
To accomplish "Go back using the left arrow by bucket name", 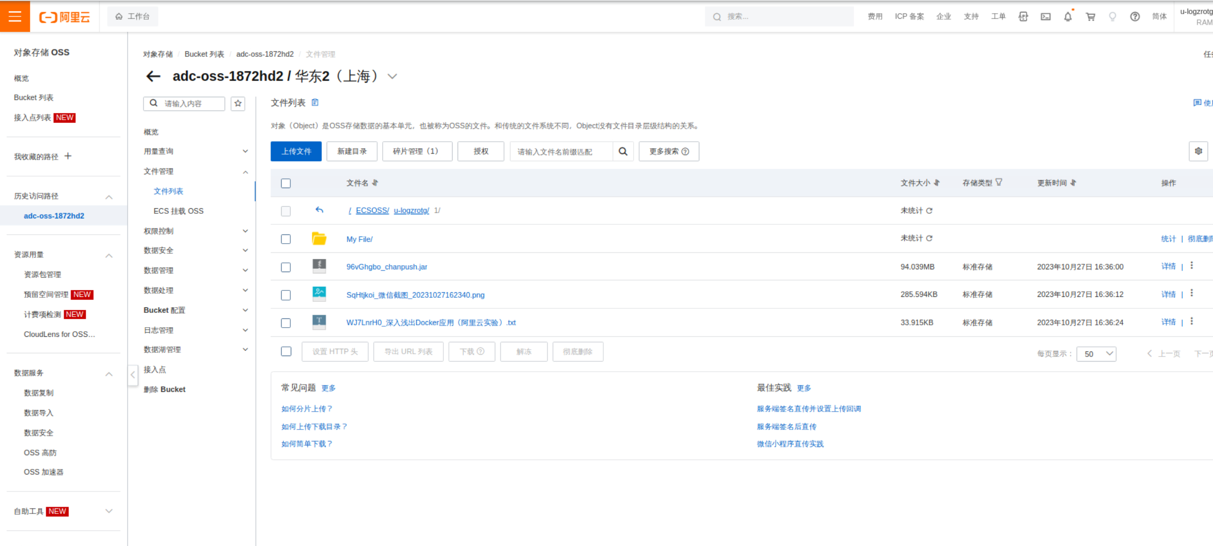I will 153,76.
